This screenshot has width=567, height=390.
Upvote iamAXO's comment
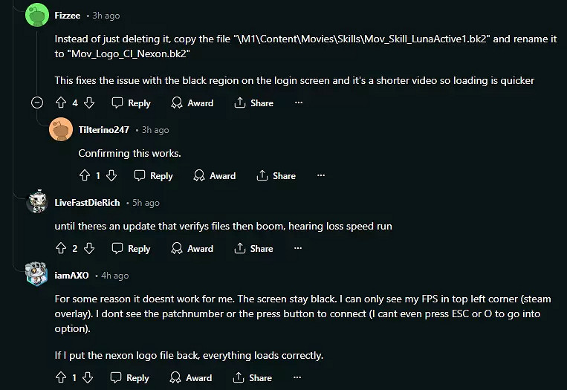click(x=61, y=378)
